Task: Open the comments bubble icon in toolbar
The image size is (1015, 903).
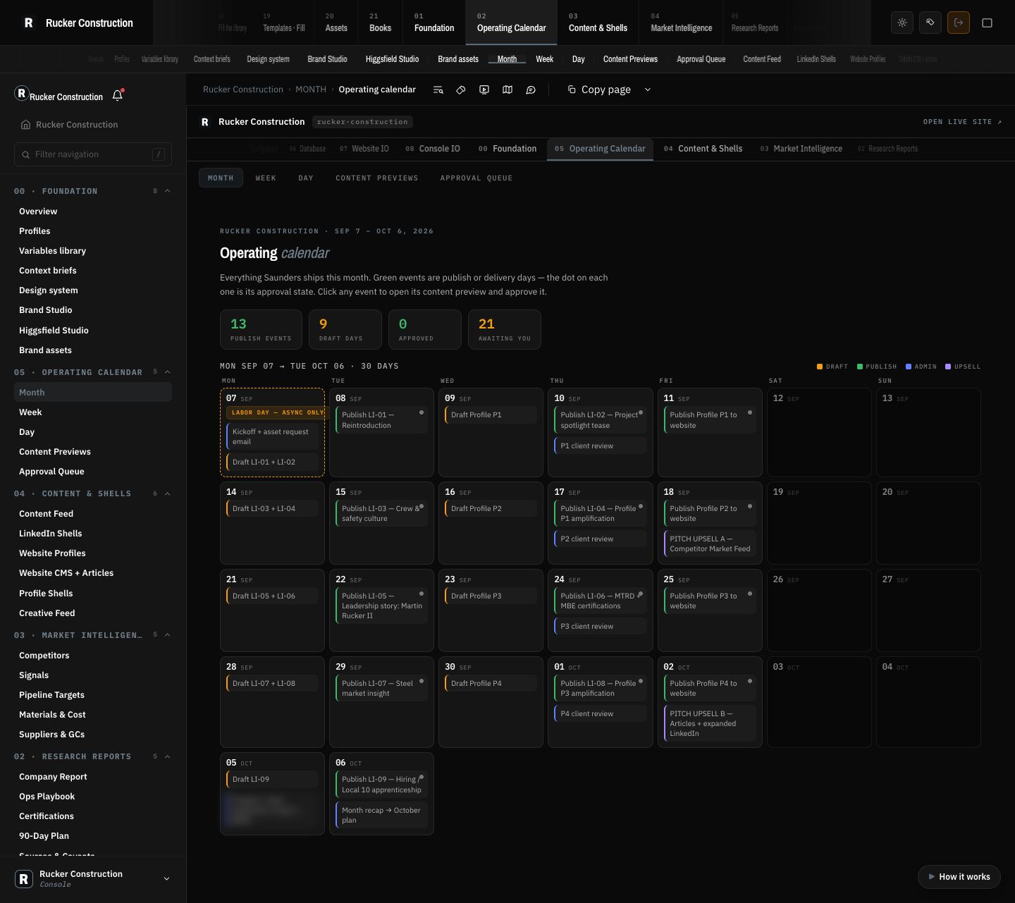Action: [531, 90]
